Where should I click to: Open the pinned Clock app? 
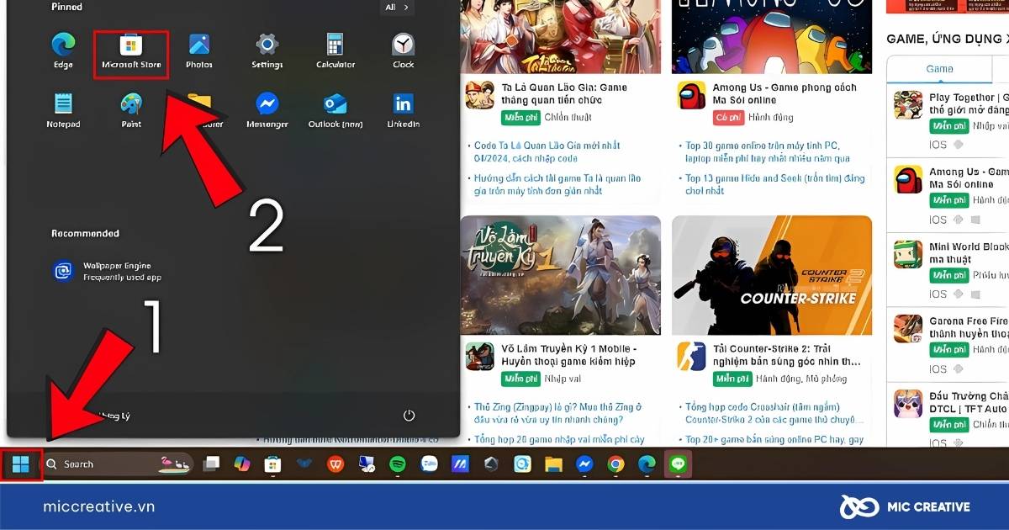(404, 51)
